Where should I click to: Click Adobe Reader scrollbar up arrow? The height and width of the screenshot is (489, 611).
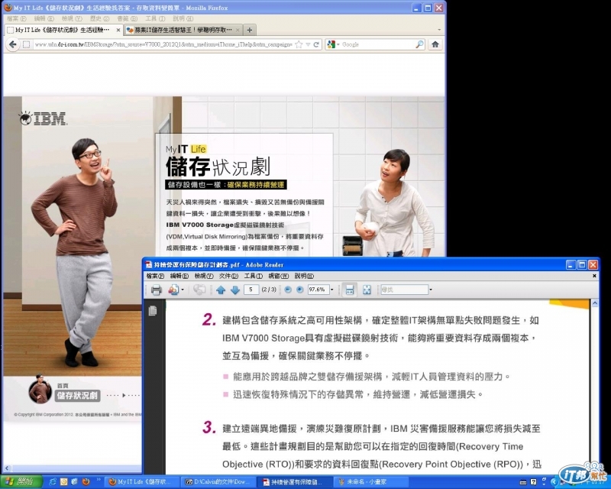pyautogui.click(x=595, y=303)
